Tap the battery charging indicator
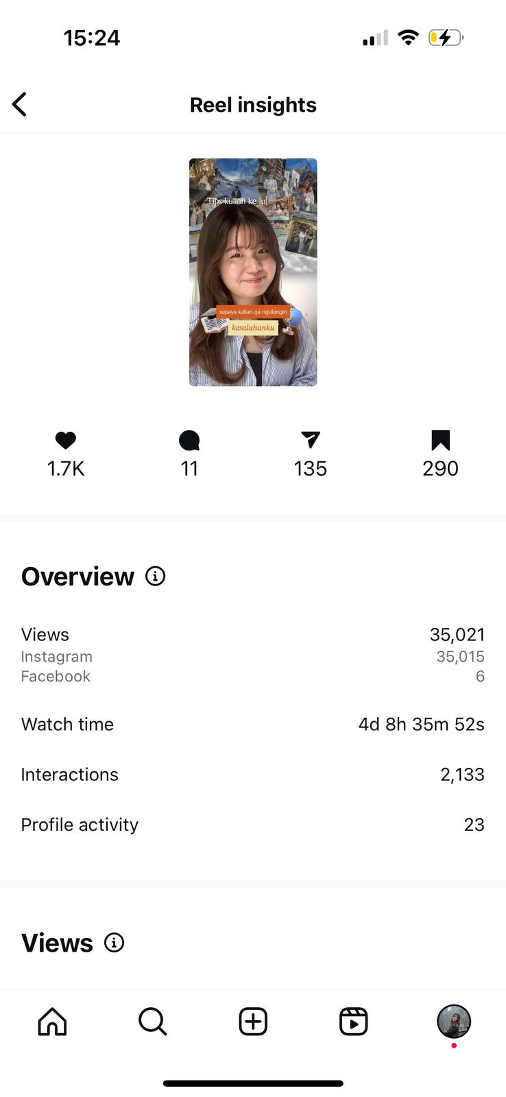 [446, 38]
